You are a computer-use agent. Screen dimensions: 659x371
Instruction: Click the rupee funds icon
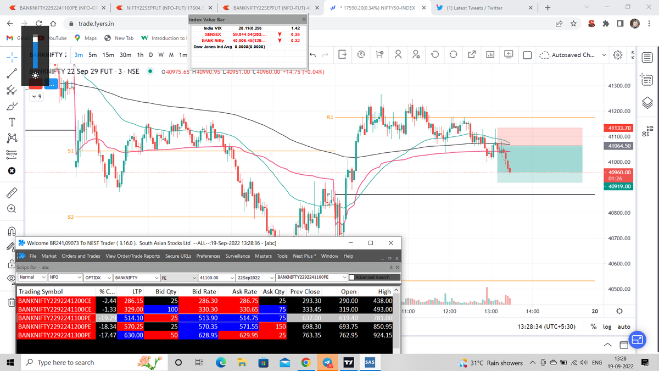(361, 54)
